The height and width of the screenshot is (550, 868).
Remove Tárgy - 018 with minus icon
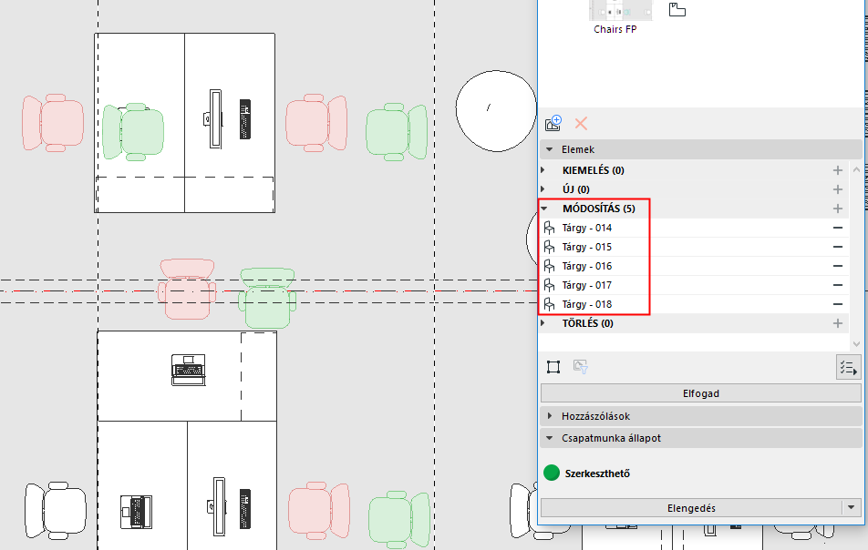(838, 304)
